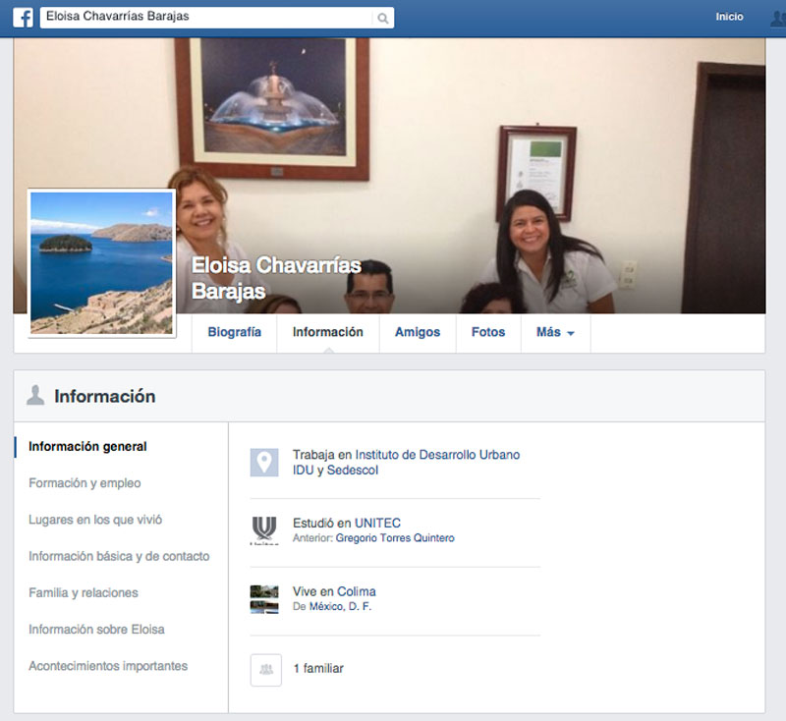Viewport: 786px width, 721px height.
Task: Open the Sedescol link
Action: pyautogui.click(x=353, y=470)
